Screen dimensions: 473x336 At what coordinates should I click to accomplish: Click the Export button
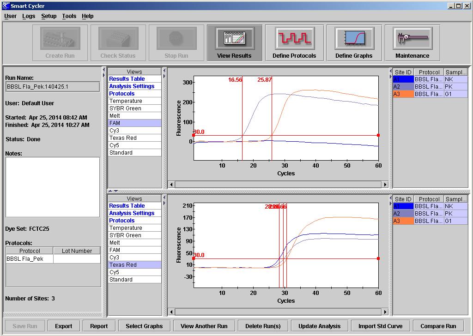(63, 326)
